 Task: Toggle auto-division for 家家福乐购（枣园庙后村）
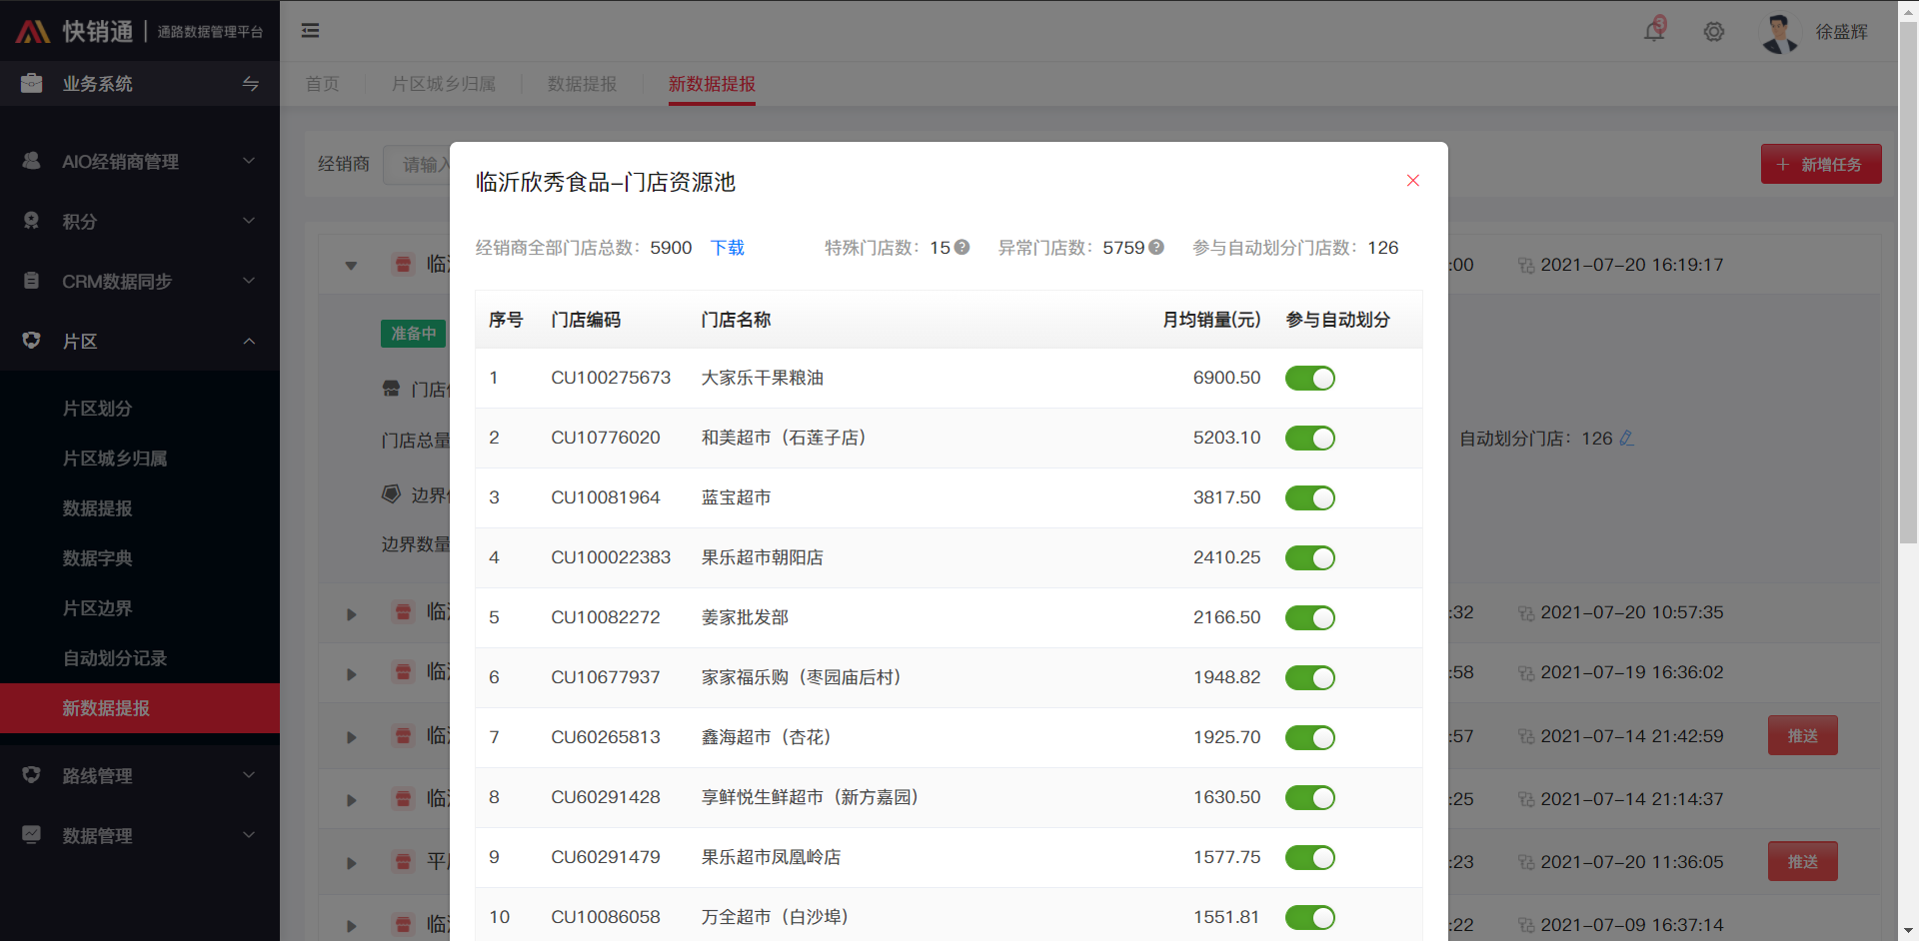(x=1310, y=678)
